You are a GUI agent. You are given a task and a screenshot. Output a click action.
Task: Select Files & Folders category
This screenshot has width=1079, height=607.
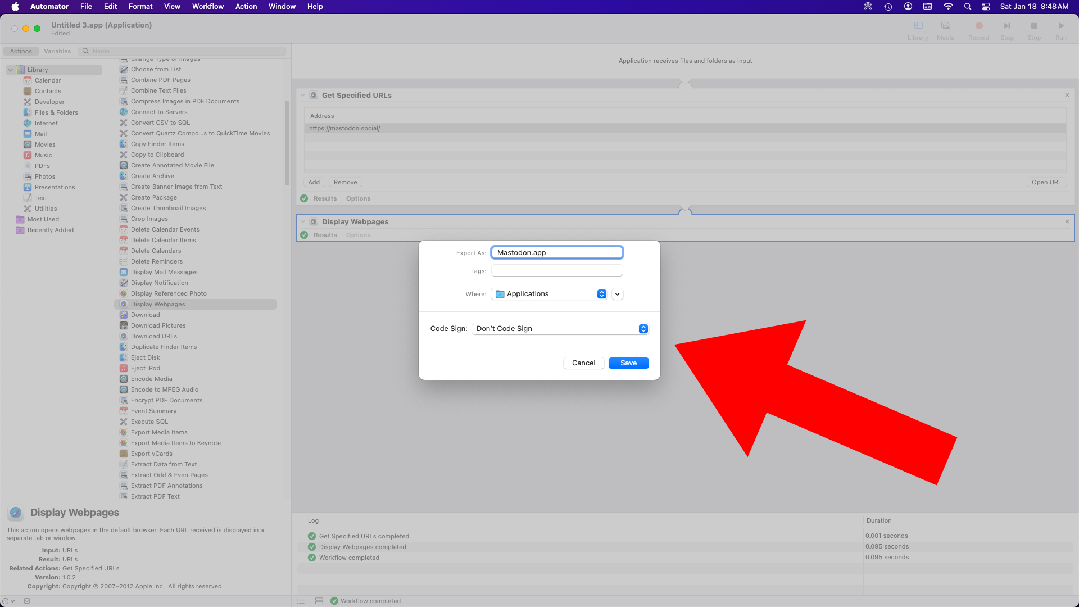point(56,112)
